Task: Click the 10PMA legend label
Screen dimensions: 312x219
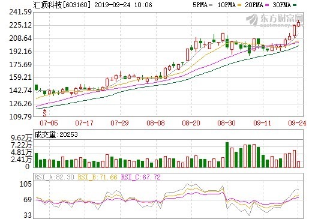Action: 226,5
